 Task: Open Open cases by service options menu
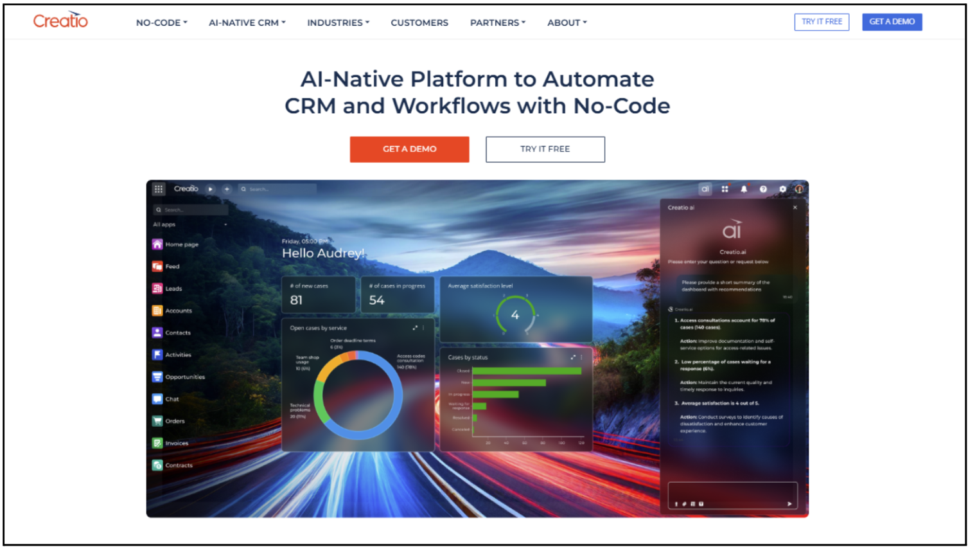tap(423, 328)
